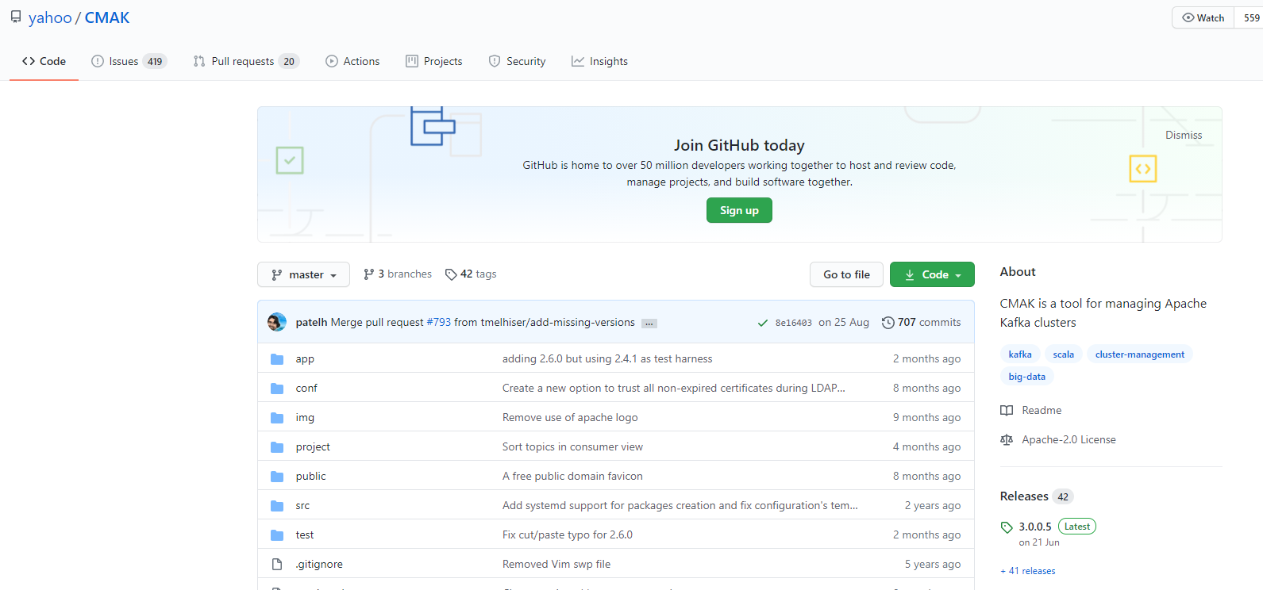1263x590 pixels.
Task: Click commit message 'Removed Vim swp file'
Action: tap(556, 565)
